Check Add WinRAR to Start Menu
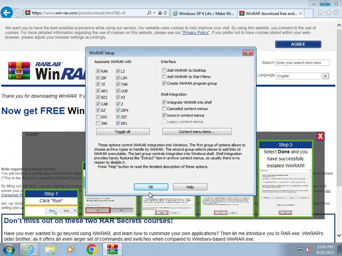This screenshot has height=256, width=342. tap(164, 76)
